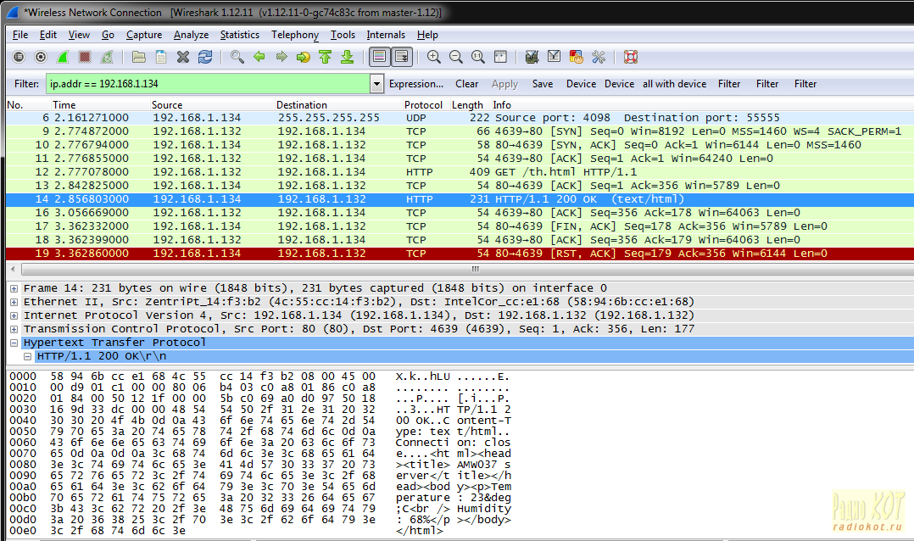Open the Statistics menu
914x541 pixels.
239,35
